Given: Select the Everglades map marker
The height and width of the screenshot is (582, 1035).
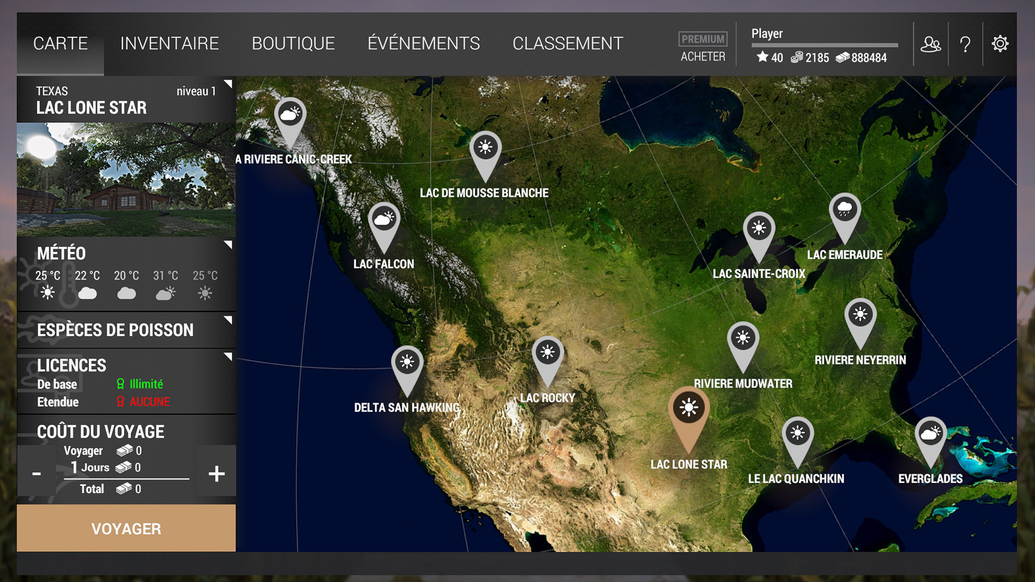Looking at the screenshot, I should pos(930,442).
